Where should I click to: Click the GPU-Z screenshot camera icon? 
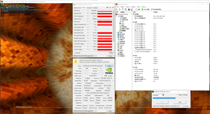107,8
